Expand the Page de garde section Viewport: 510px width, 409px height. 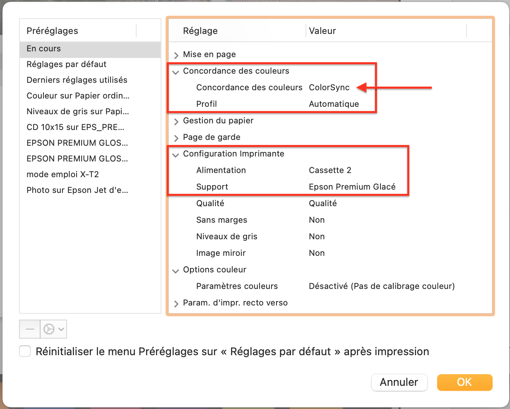176,137
